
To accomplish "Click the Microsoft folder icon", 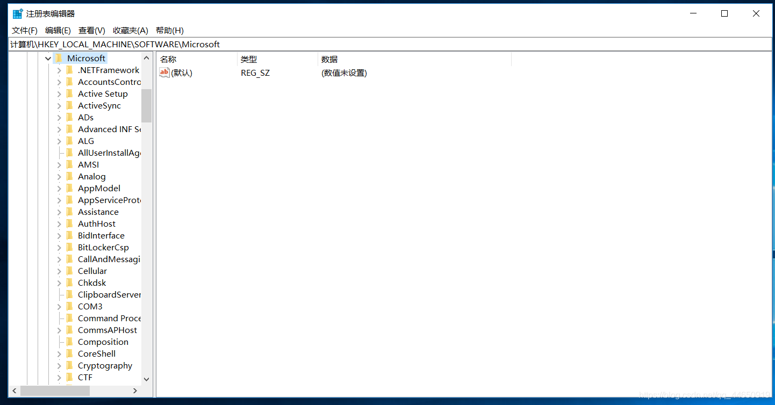I will click(x=59, y=58).
